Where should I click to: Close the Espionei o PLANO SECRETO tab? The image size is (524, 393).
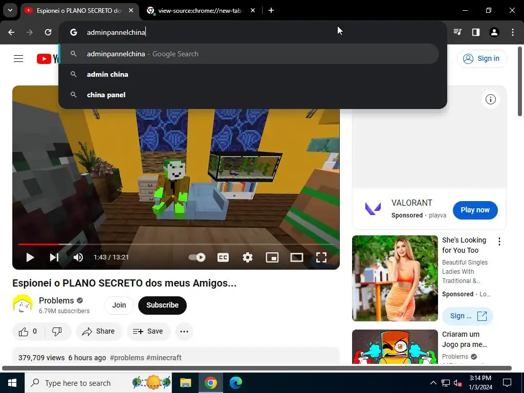click(x=131, y=11)
